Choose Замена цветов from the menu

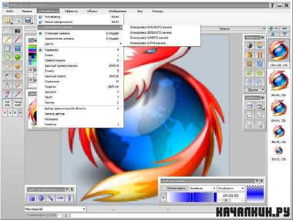click(81, 114)
